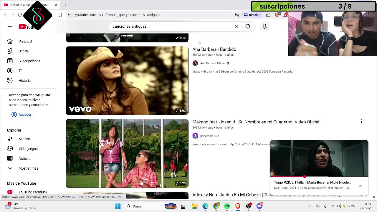Open Spotify from the taskbar

pos(227,206)
